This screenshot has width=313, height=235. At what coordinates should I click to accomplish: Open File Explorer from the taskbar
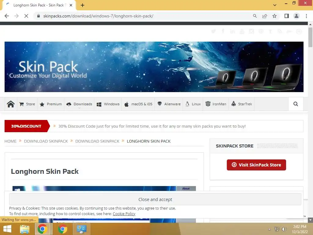click(25, 229)
